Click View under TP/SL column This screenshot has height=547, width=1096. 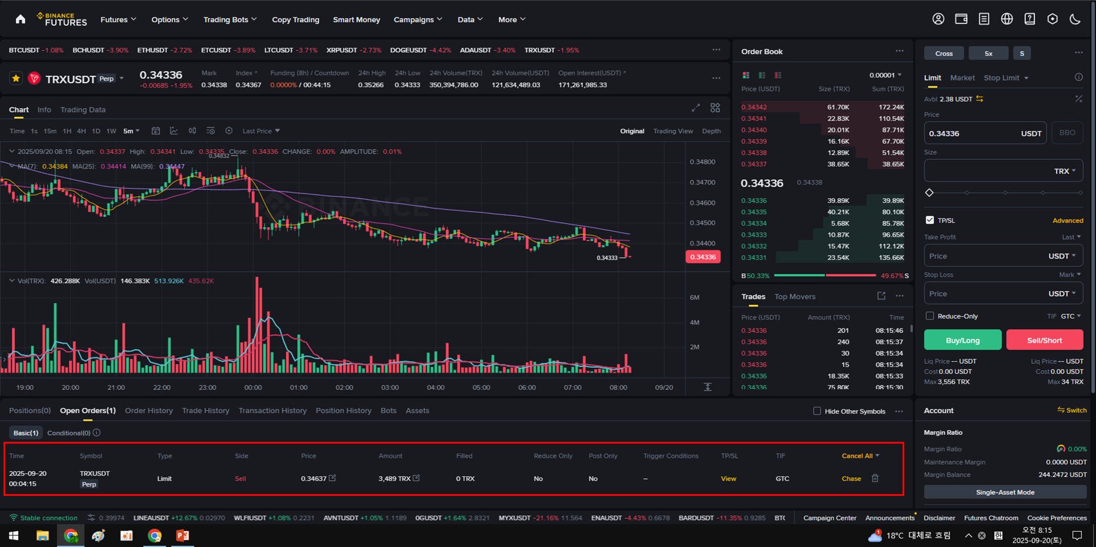[729, 479]
